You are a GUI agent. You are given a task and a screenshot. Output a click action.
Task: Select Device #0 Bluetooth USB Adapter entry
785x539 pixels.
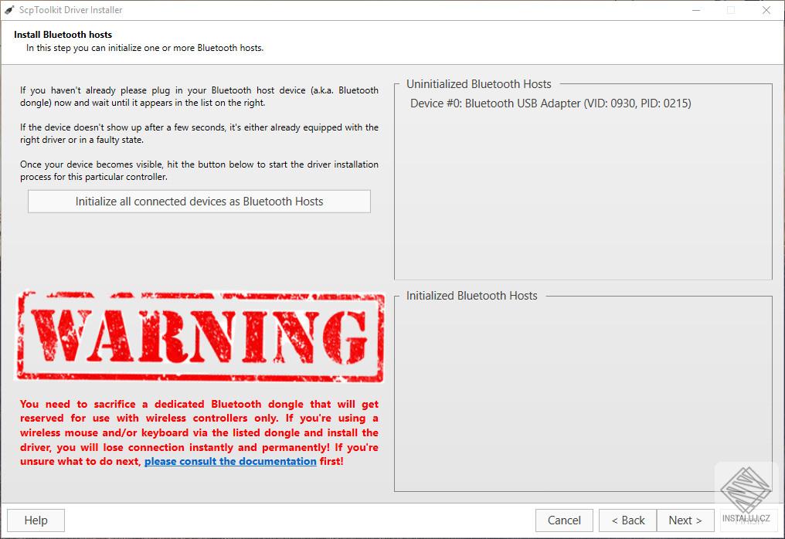[551, 103]
